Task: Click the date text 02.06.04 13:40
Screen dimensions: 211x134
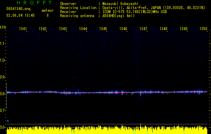Action: pos(20,15)
